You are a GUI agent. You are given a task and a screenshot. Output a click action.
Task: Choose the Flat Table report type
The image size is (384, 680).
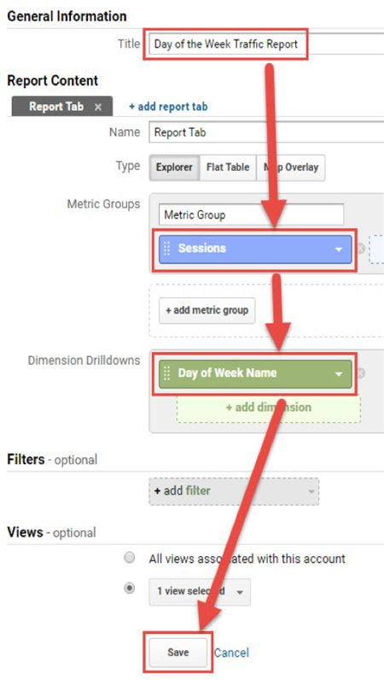coord(228,167)
